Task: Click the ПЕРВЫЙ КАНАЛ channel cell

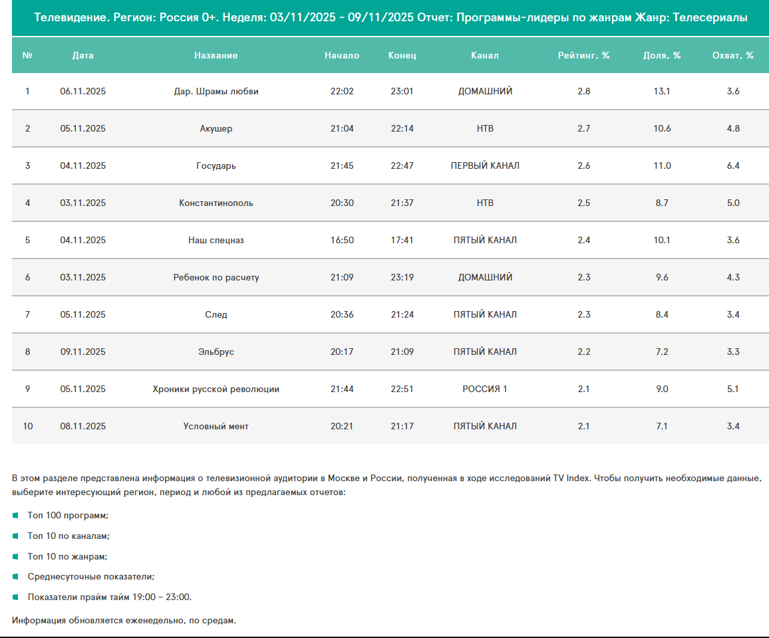Action: 484,165
